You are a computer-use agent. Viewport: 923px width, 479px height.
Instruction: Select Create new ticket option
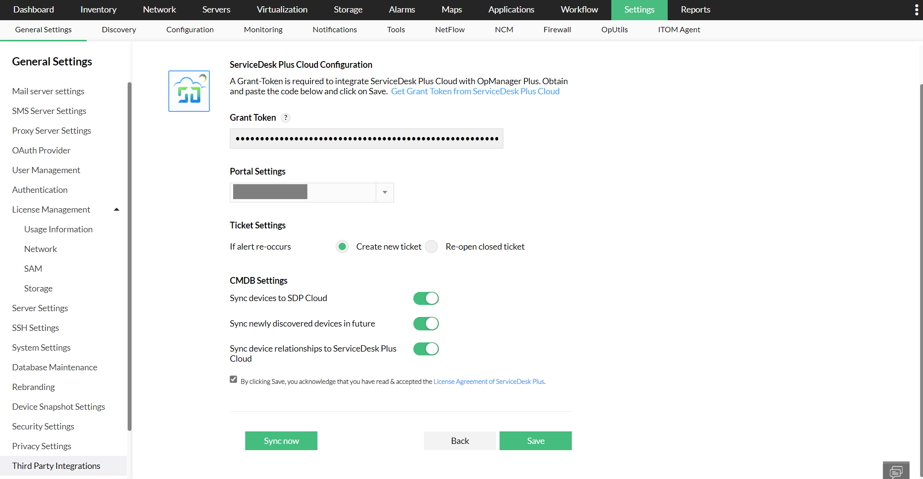click(x=342, y=246)
